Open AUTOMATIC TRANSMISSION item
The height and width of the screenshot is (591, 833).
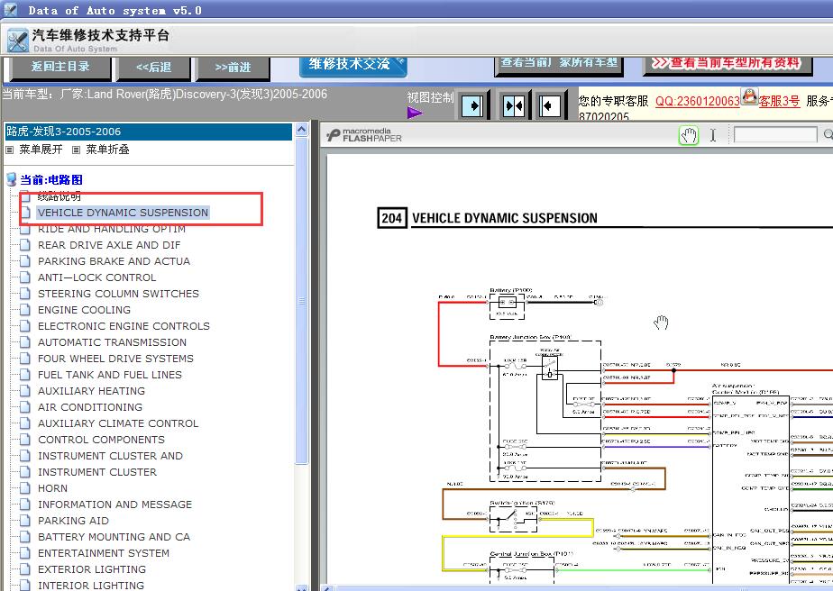click(x=112, y=342)
